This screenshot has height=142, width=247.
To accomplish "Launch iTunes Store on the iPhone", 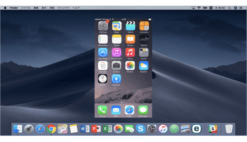I will pos(117,52).
